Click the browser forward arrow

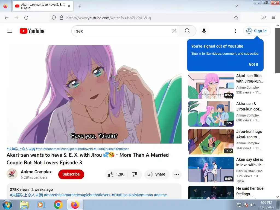[x=16, y=18]
